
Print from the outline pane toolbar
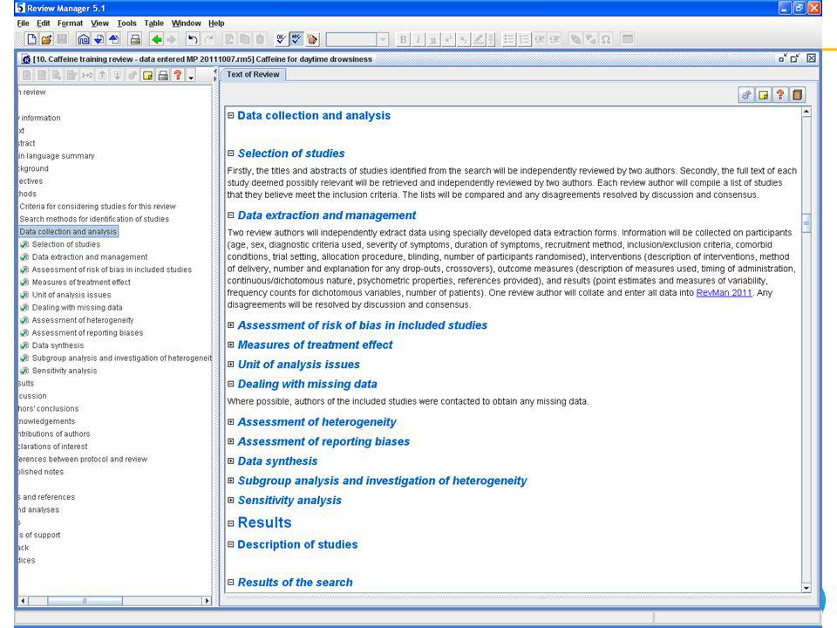(x=163, y=75)
